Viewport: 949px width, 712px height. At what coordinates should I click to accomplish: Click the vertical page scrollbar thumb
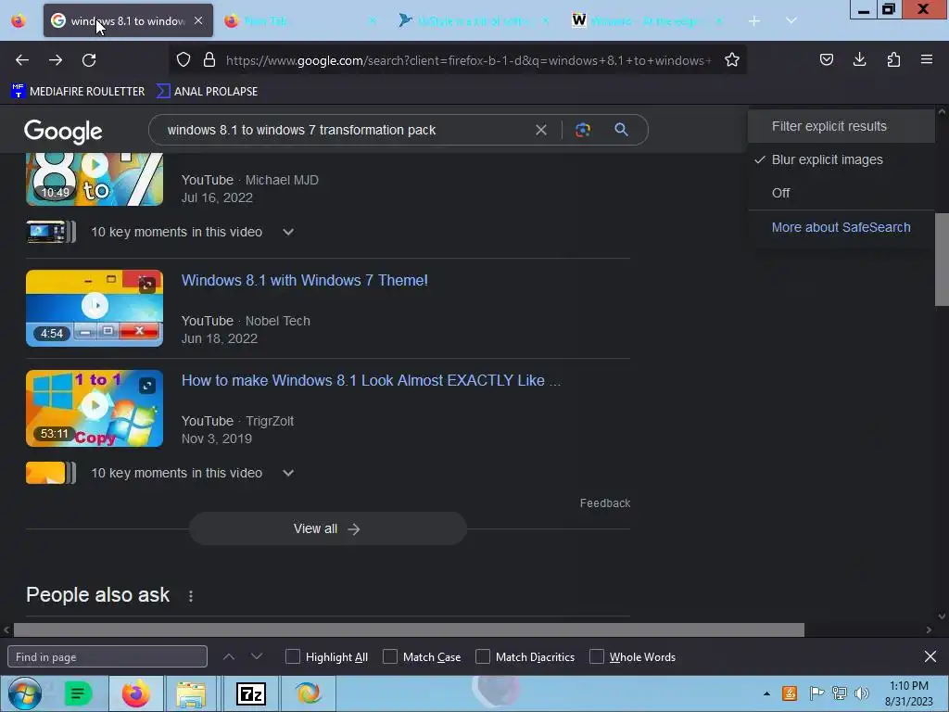(942, 260)
